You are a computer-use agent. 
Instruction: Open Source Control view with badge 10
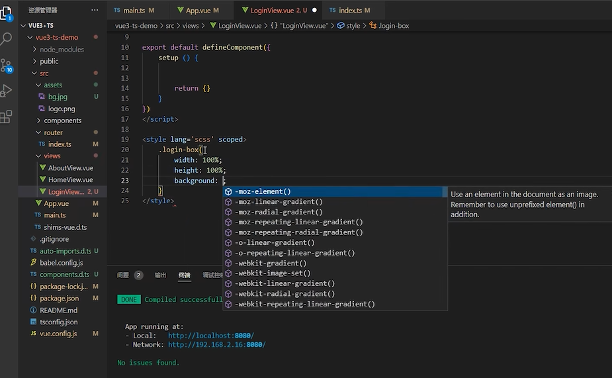pos(6,66)
